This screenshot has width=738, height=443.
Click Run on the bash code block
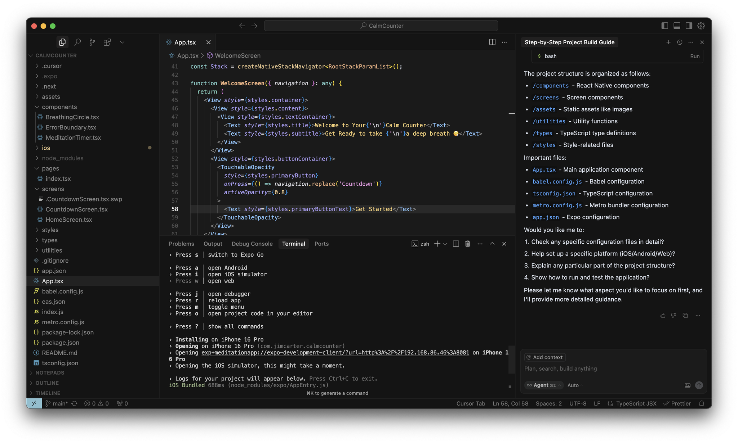pyautogui.click(x=695, y=56)
